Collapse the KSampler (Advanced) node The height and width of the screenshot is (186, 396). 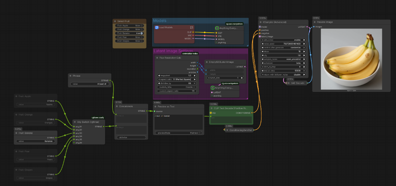[x=261, y=22]
